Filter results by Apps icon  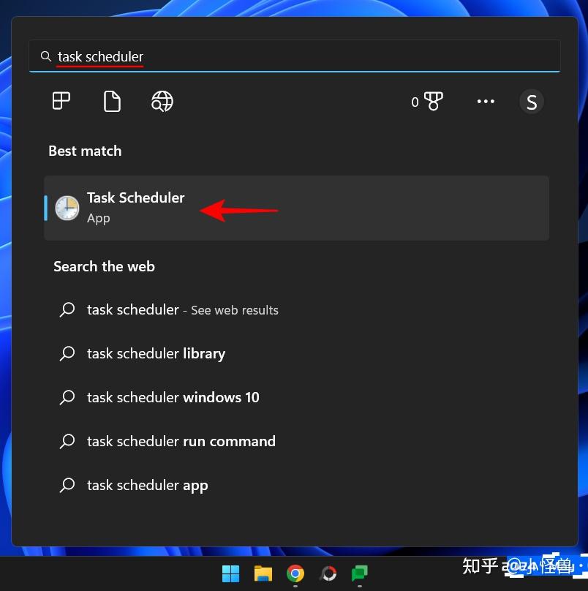tap(61, 101)
